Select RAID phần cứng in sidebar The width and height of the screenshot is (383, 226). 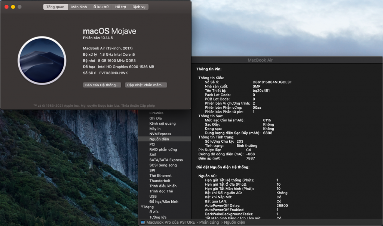tap(163, 149)
